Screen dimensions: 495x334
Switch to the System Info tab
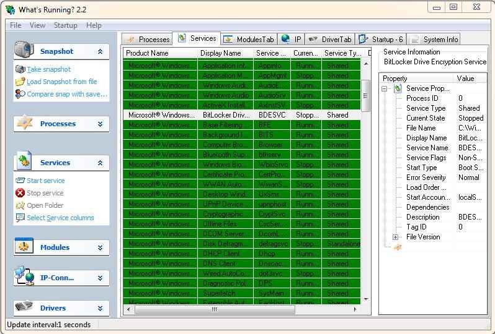click(x=434, y=39)
